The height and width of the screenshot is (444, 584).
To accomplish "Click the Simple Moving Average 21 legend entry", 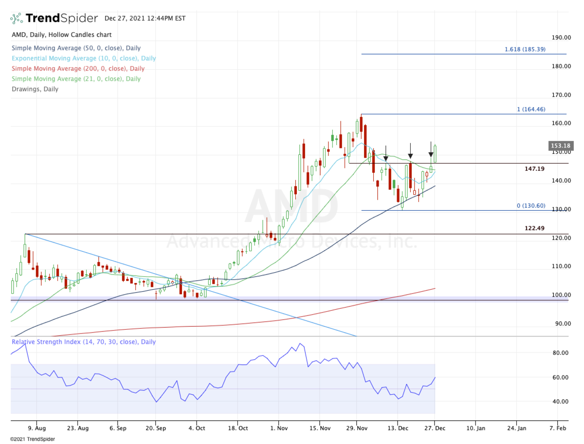I will click(76, 79).
